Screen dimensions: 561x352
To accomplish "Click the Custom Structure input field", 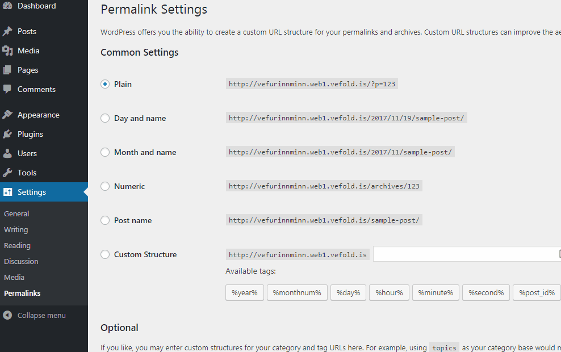I will tap(466, 254).
